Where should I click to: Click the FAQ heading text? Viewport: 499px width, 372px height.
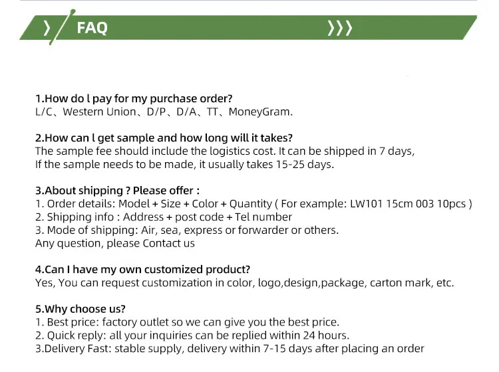pyautogui.click(x=92, y=28)
